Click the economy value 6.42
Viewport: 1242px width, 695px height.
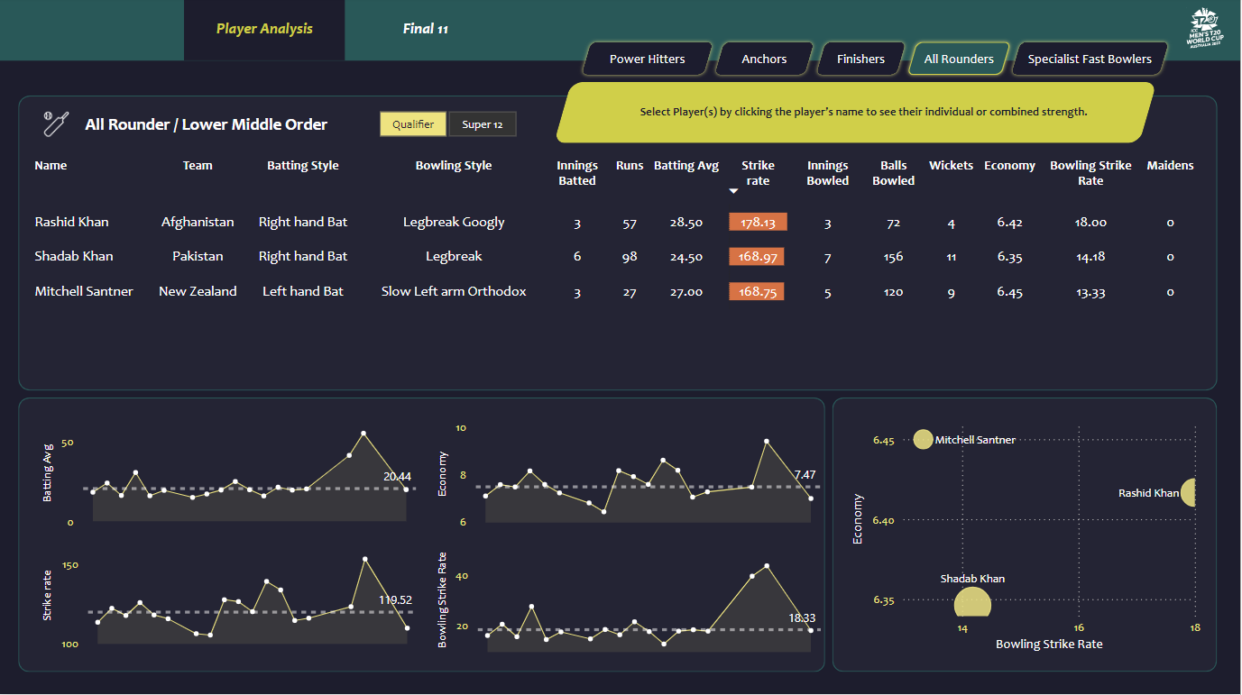[x=1010, y=223]
